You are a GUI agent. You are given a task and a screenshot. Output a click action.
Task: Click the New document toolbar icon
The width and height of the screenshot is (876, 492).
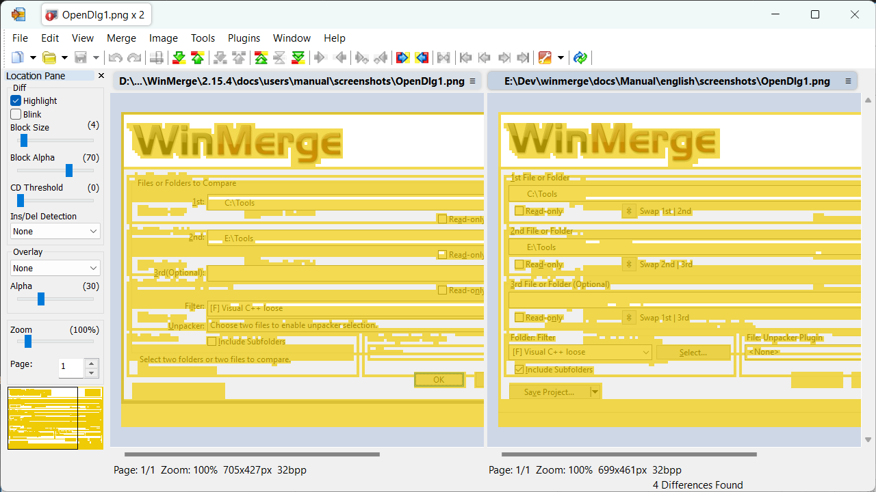click(17, 58)
